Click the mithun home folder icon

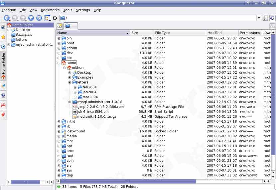[69, 68]
